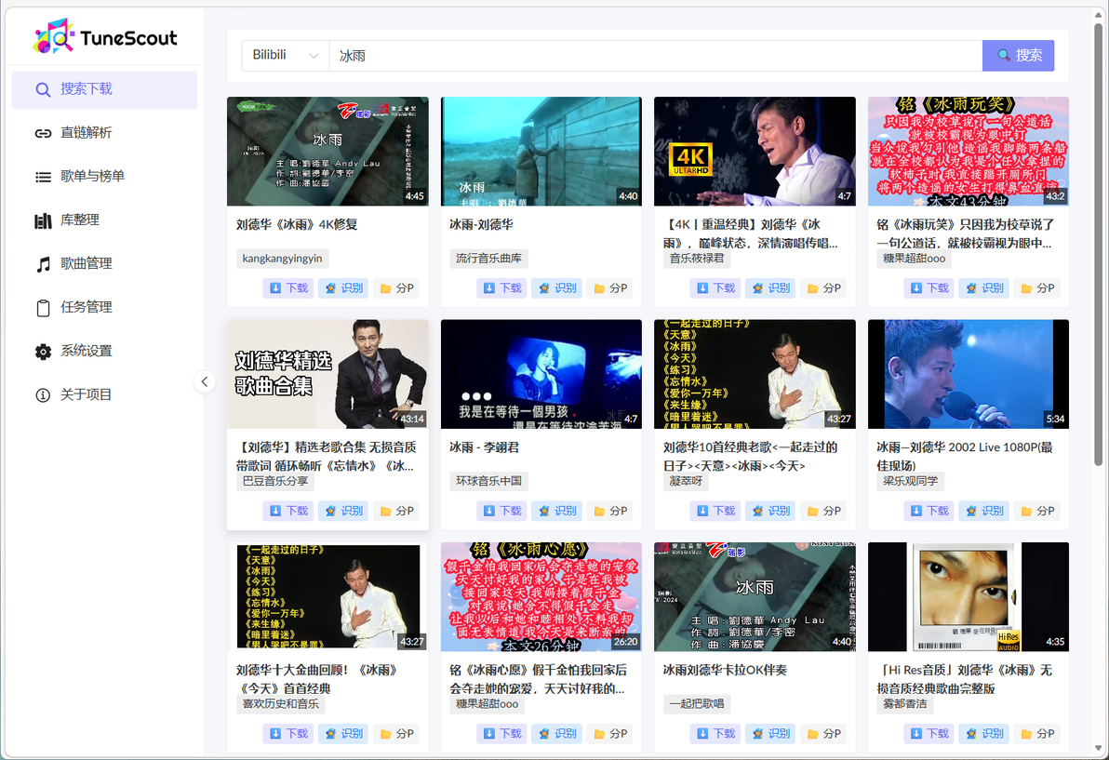Open title 冰雨刘德华卡拉OK伴奏
1109x760 pixels.
tap(725, 670)
